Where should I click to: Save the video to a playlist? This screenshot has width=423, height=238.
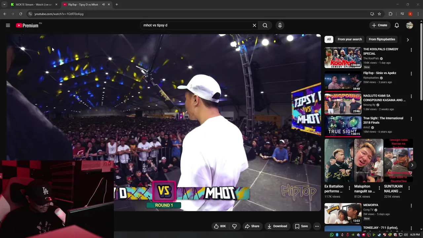tap(301, 226)
